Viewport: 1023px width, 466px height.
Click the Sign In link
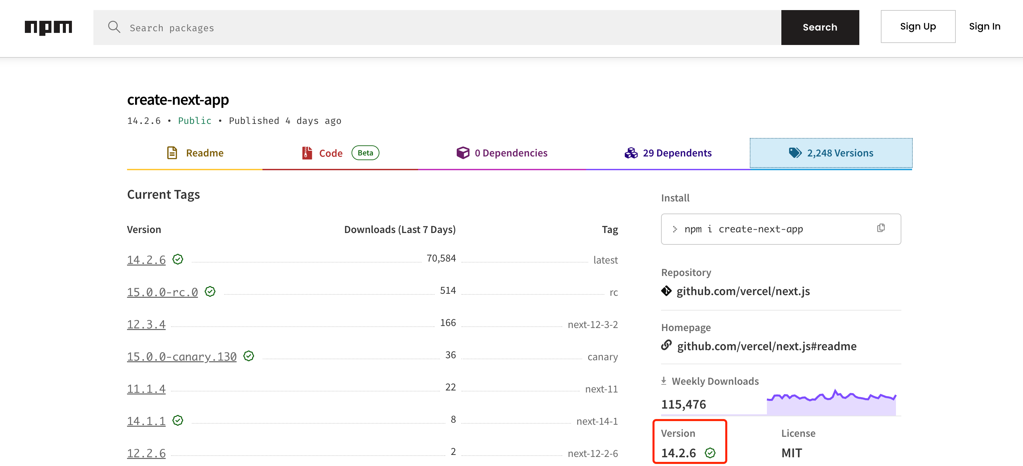(984, 27)
